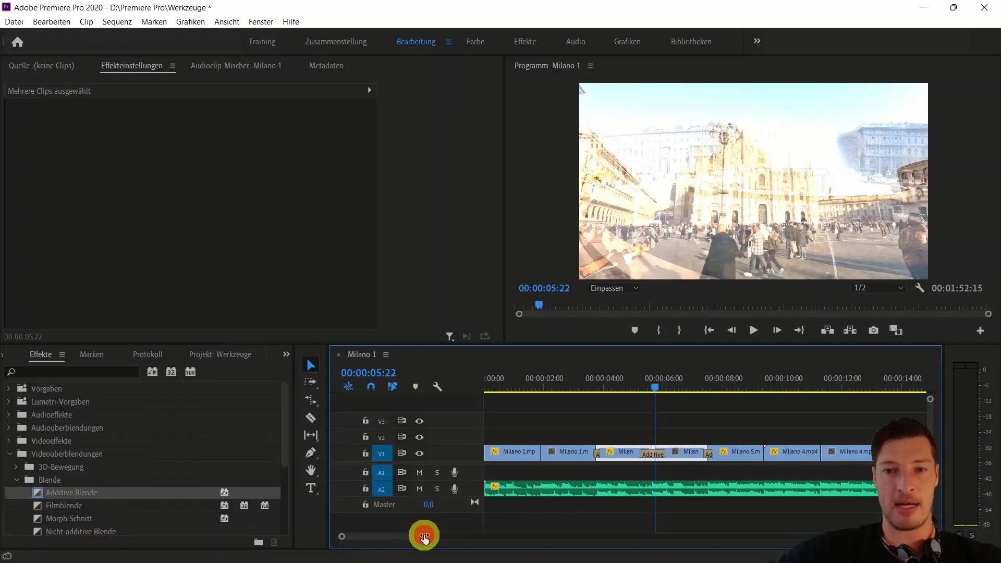The width and height of the screenshot is (1001, 563).
Task: Open the Metadaten tab
Action: pyautogui.click(x=326, y=66)
